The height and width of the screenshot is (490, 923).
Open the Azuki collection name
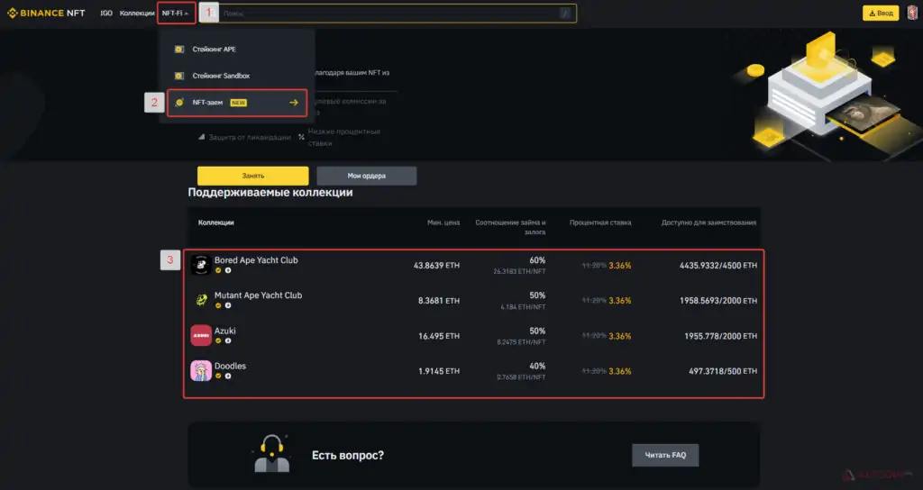click(224, 331)
